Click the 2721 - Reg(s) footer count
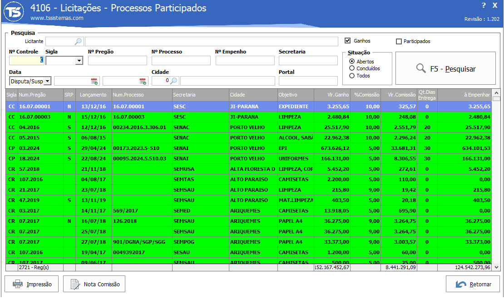The image size is (504, 299). [40, 267]
